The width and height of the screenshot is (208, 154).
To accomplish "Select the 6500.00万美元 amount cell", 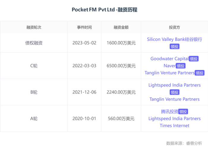I will pos(121,66).
